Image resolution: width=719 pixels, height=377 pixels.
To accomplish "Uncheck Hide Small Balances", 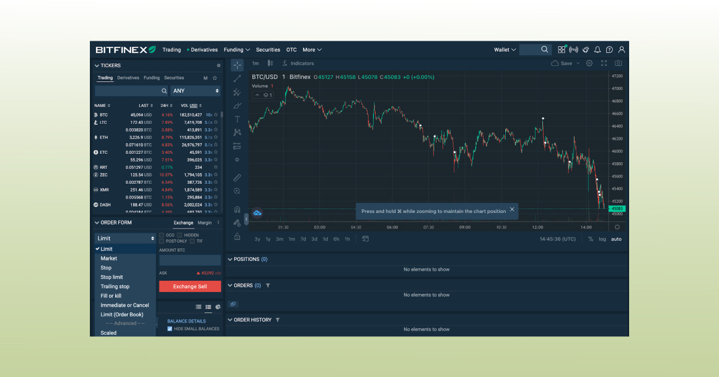I will click(169, 329).
